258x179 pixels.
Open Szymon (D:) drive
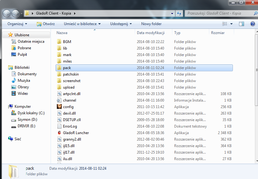coord(27,120)
